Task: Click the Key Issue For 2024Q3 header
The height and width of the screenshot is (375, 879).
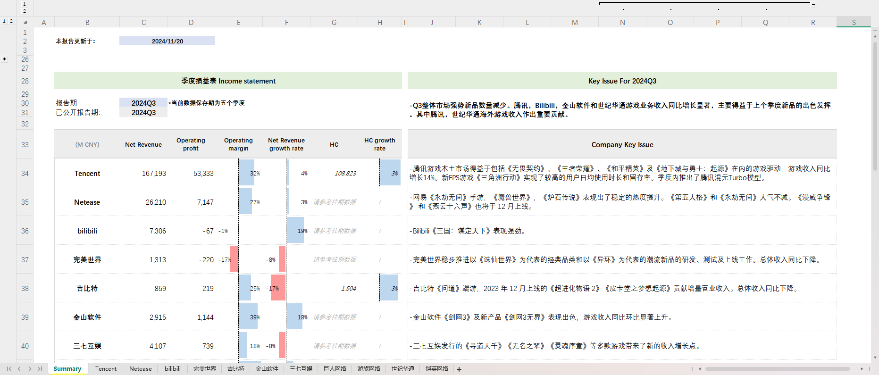Action: 622,81
